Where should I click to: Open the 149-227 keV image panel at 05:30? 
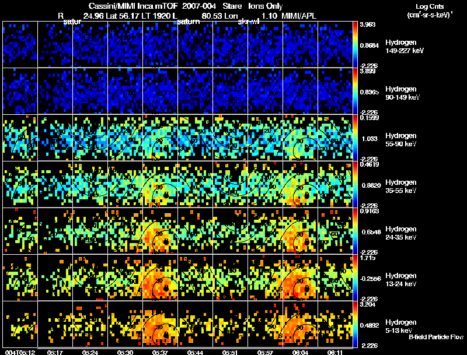tap(125, 44)
